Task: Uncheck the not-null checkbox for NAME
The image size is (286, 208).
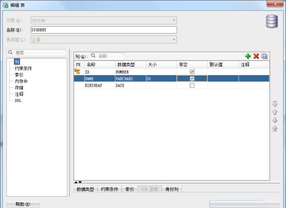Action: click(192, 79)
